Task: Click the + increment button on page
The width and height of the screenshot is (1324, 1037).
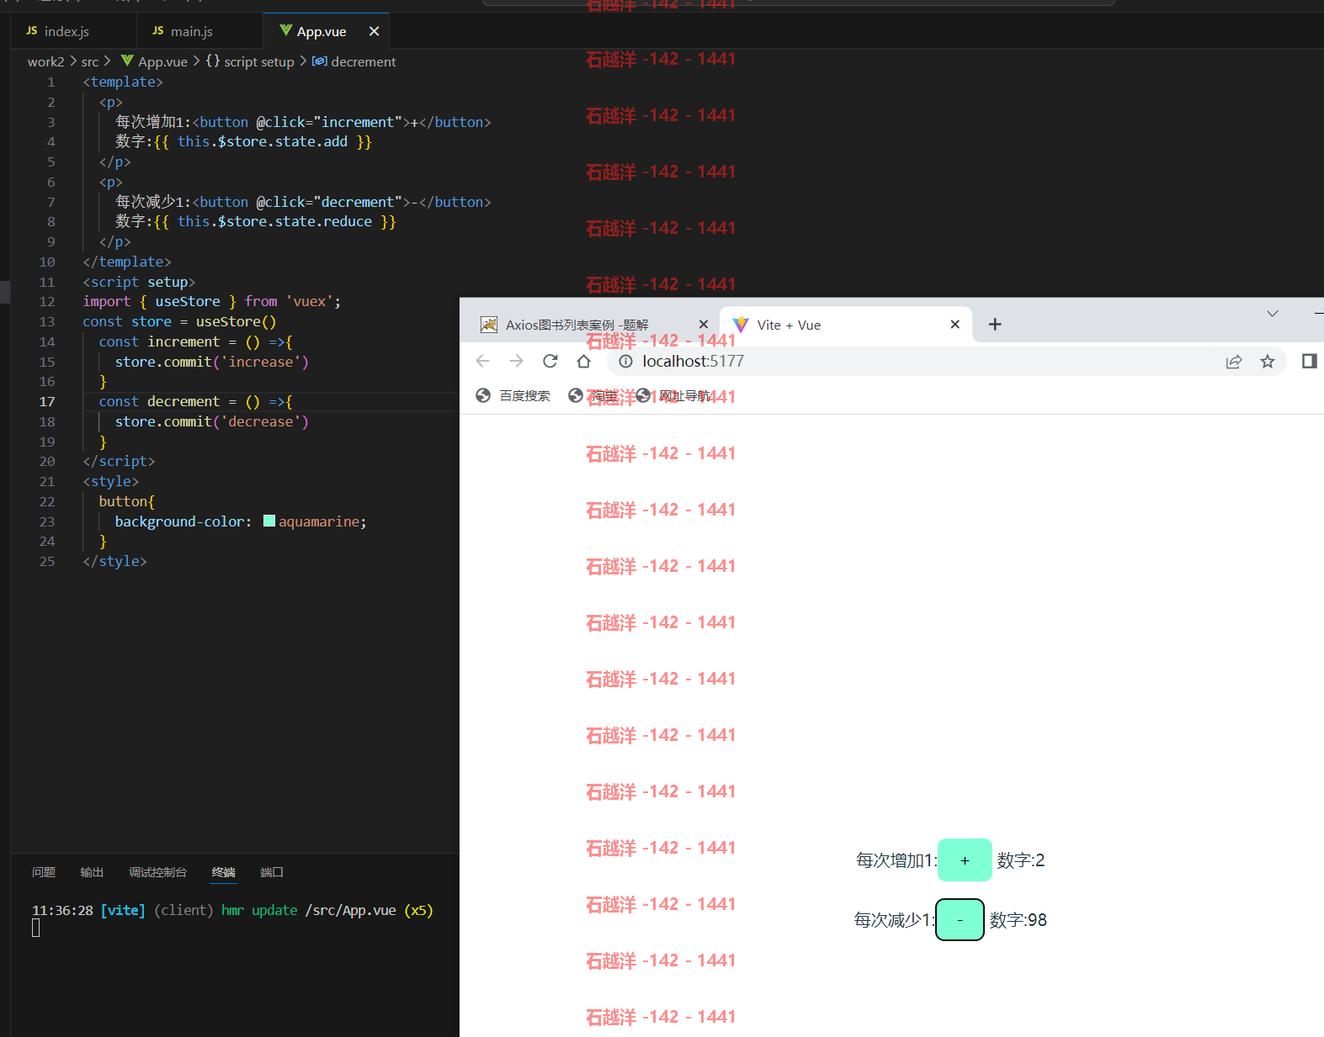Action: pyautogui.click(x=965, y=860)
